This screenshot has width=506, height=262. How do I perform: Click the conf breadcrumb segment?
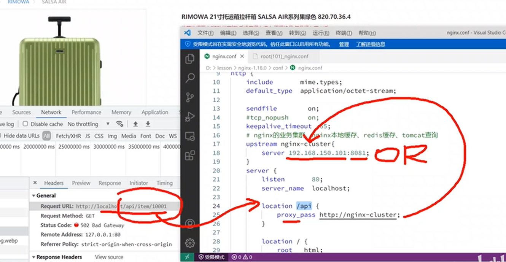[x=278, y=68]
